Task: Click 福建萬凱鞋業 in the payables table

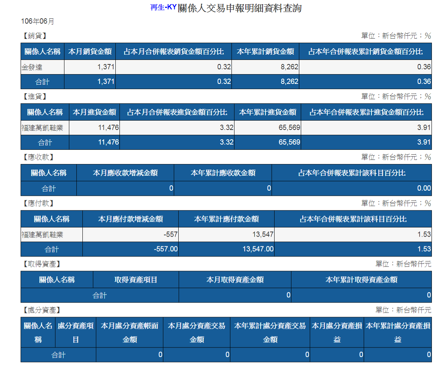Action: point(52,234)
